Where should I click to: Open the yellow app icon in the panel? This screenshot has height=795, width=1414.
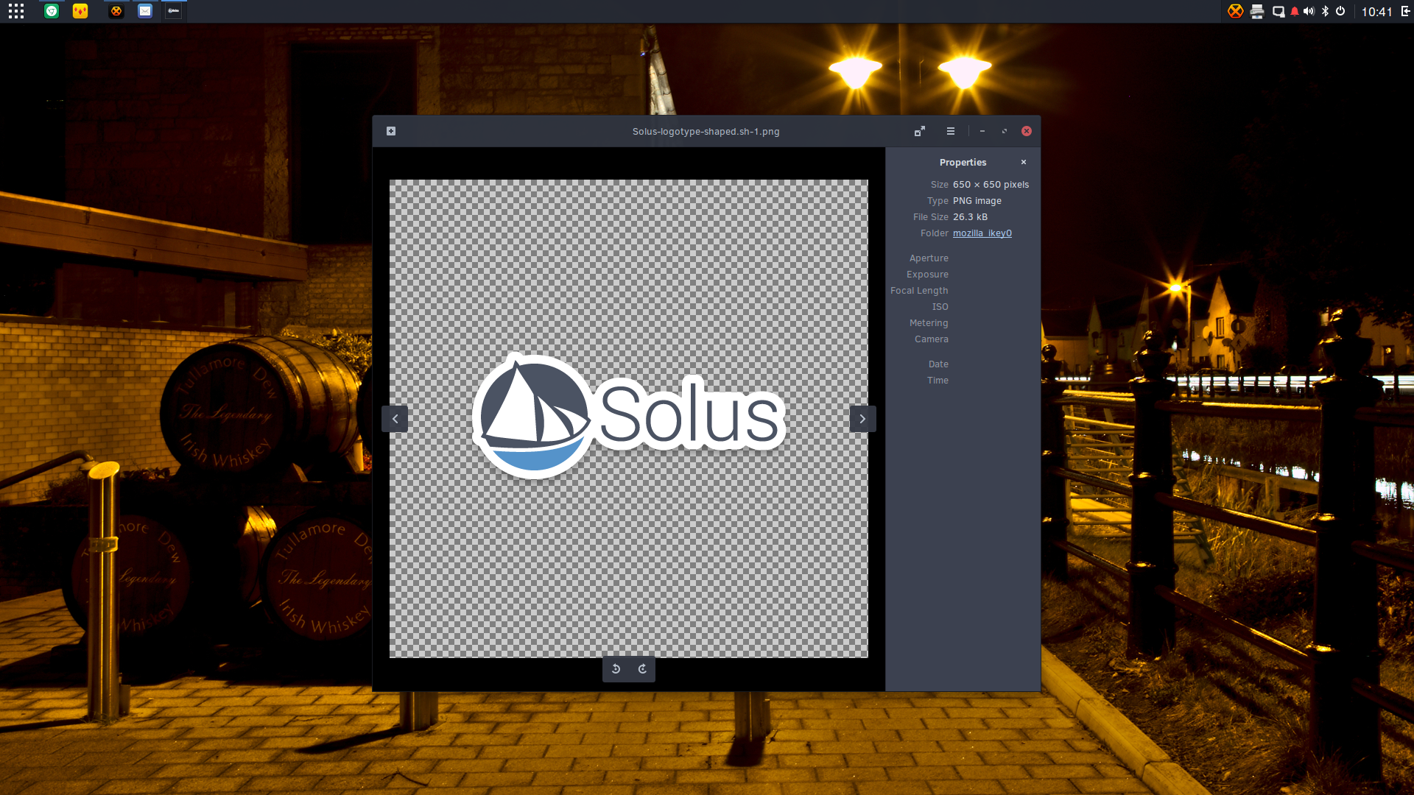point(80,11)
